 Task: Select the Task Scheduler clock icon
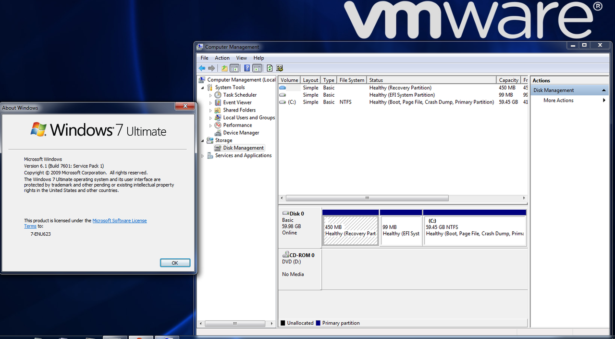[218, 95]
